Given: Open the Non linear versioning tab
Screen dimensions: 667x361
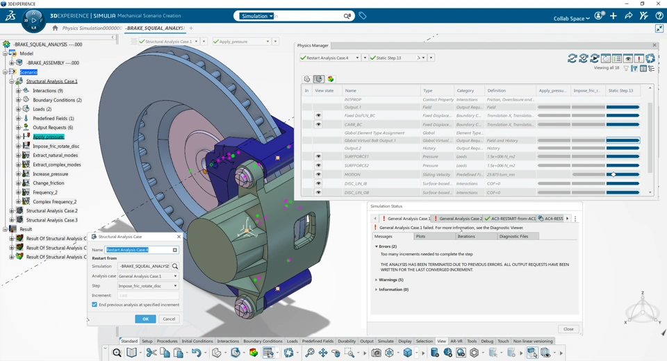Looking at the screenshot, I should (533, 341).
